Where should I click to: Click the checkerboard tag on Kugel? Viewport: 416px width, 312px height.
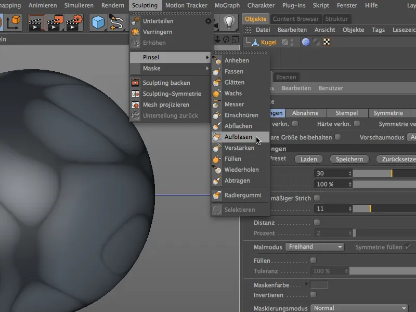(x=327, y=42)
